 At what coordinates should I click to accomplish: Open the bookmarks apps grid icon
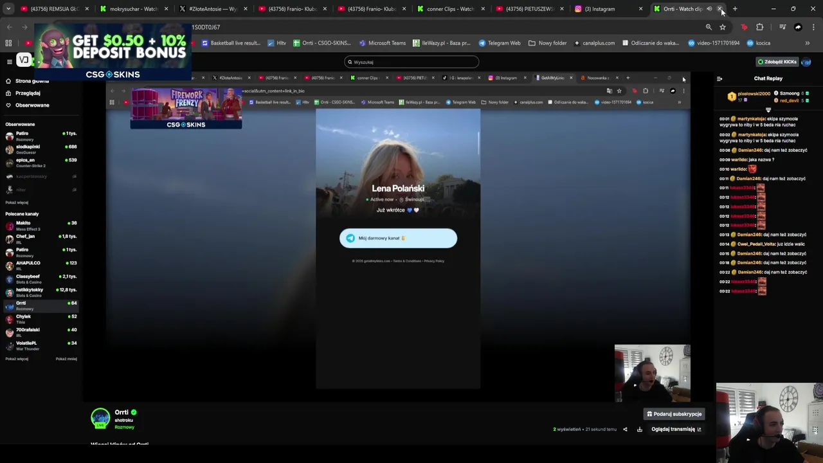[8, 43]
